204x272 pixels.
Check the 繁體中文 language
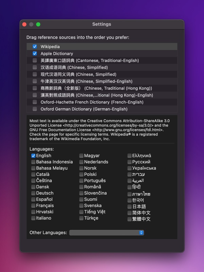pos(130,219)
